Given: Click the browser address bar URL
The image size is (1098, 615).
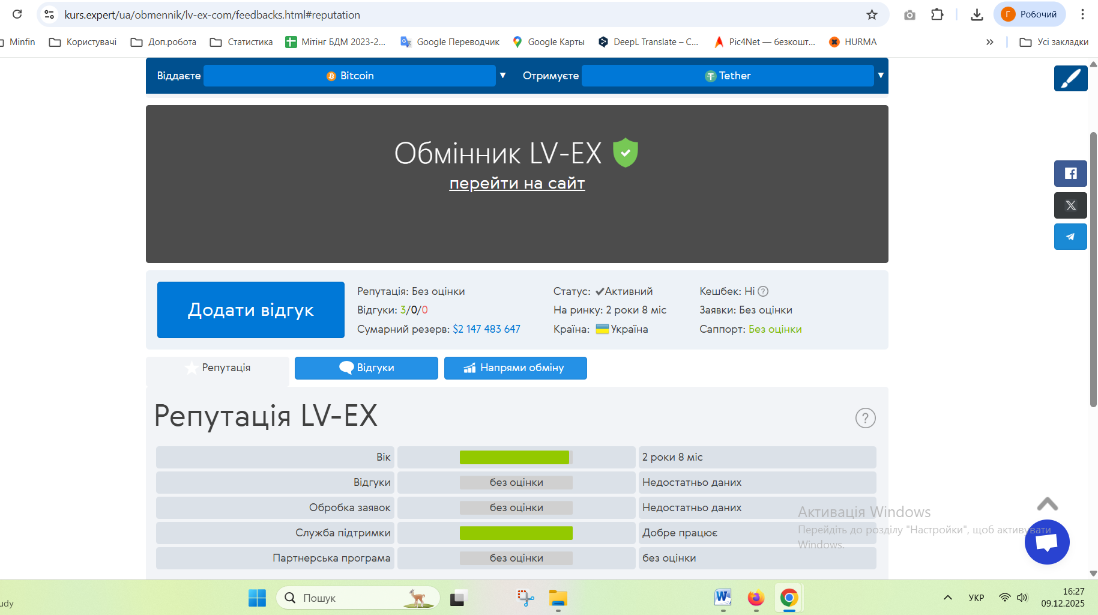Looking at the screenshot, I should click(213, 14).
